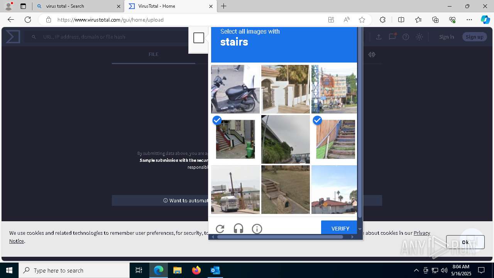
Task: Open the app available icon in address bar
Action: tap(331, 20)
